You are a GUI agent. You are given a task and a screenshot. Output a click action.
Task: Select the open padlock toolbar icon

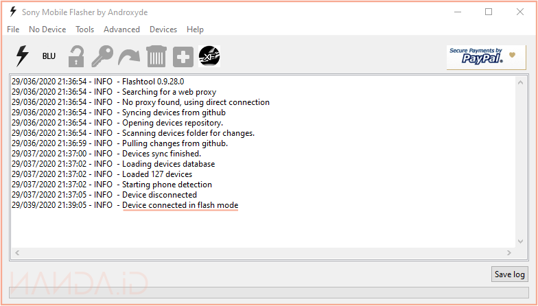75,56
